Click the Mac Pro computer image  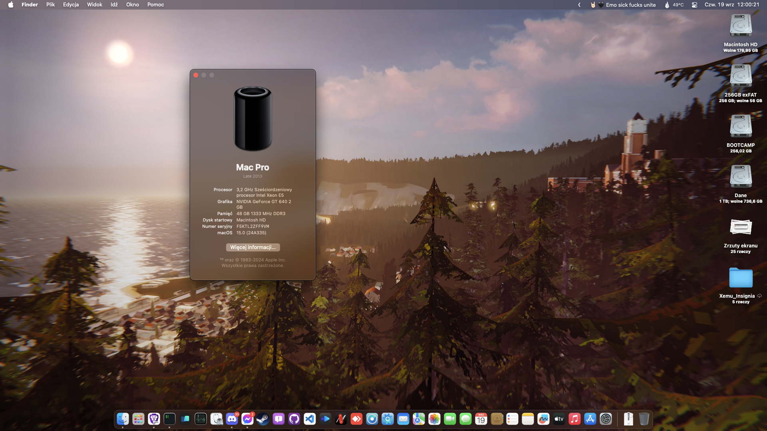[x=253, y=119]
